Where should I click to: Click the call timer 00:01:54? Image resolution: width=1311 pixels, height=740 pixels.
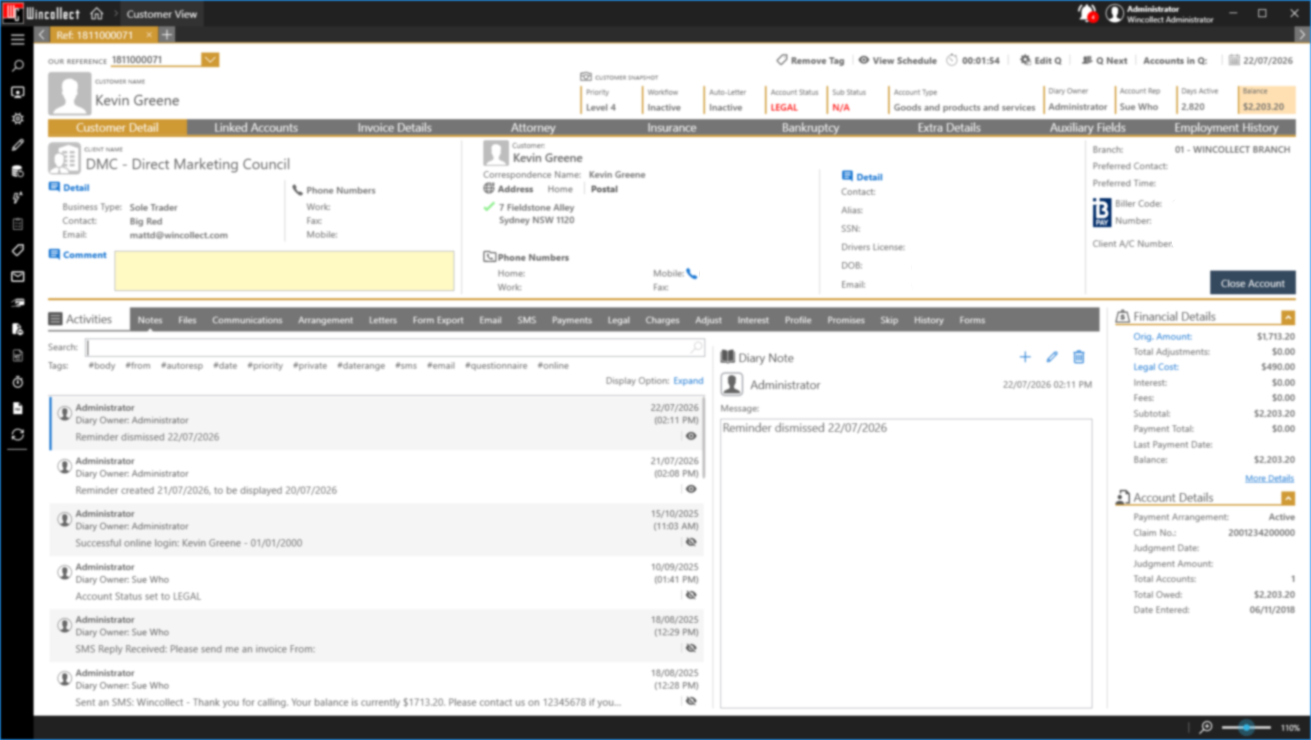tap(973, 60)
